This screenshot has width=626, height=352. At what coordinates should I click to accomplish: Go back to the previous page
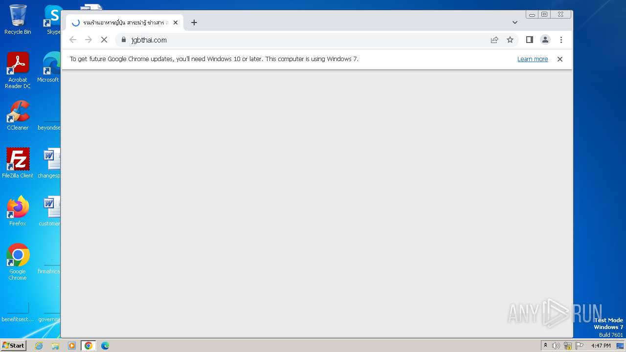[x=73, y=40]
